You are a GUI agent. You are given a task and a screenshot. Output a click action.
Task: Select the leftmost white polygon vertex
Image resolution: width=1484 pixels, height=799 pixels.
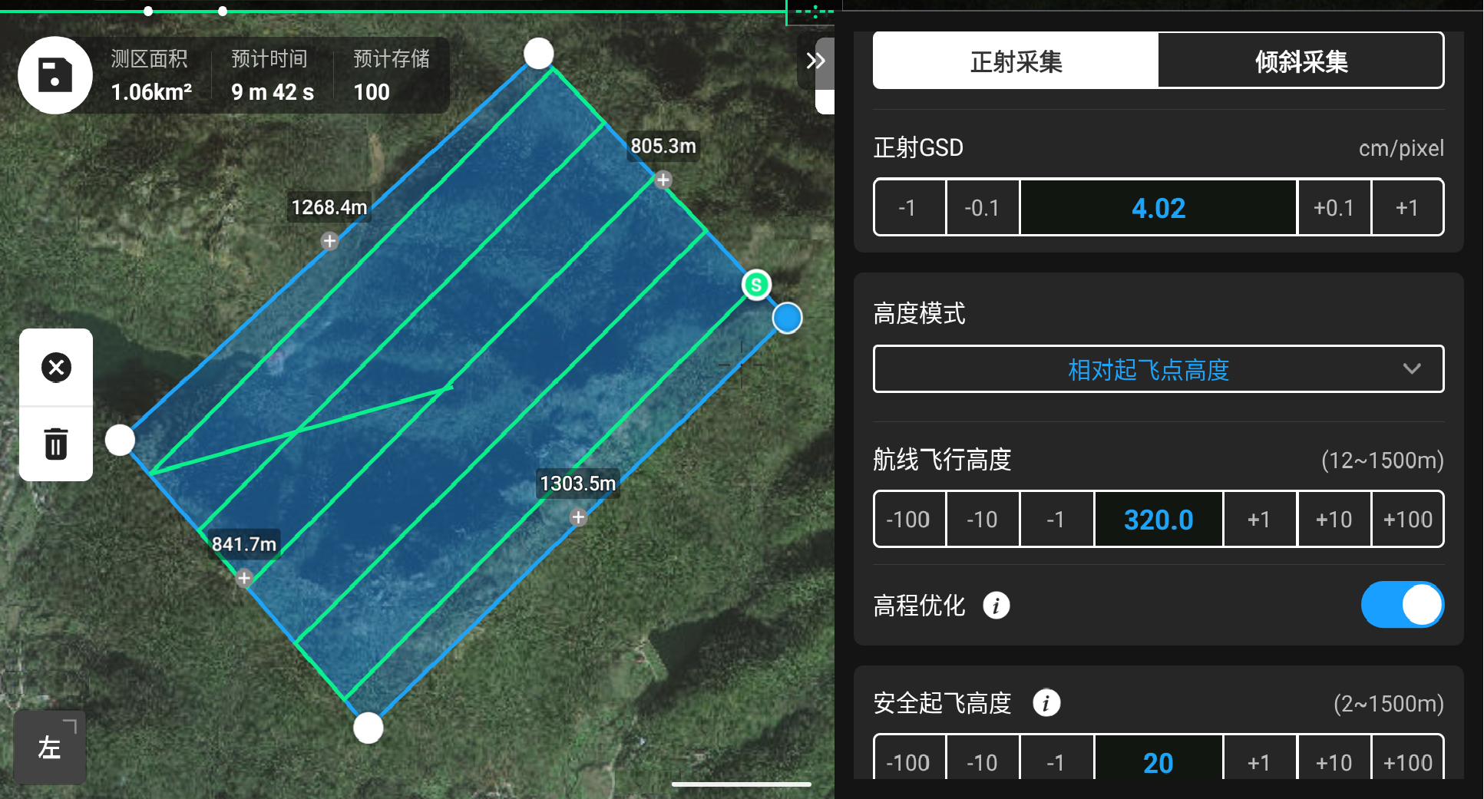point(120,440)
